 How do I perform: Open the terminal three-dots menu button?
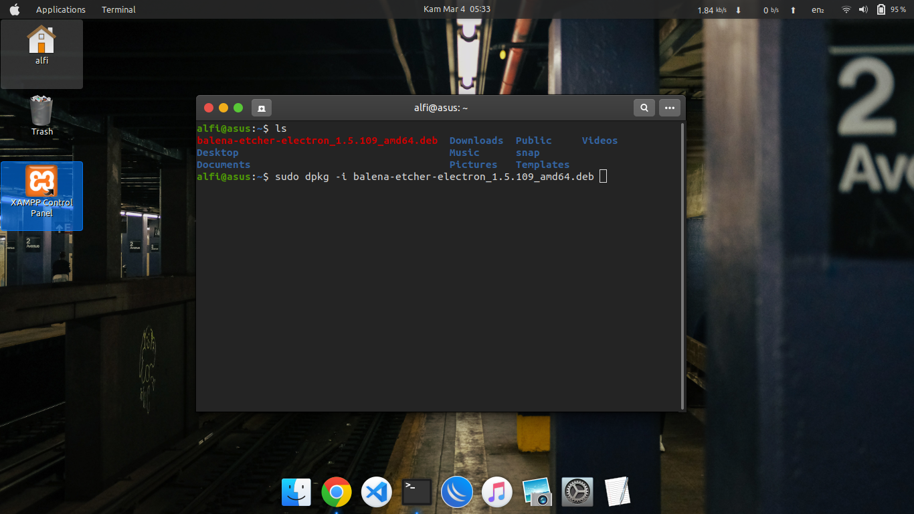point(669,108)
